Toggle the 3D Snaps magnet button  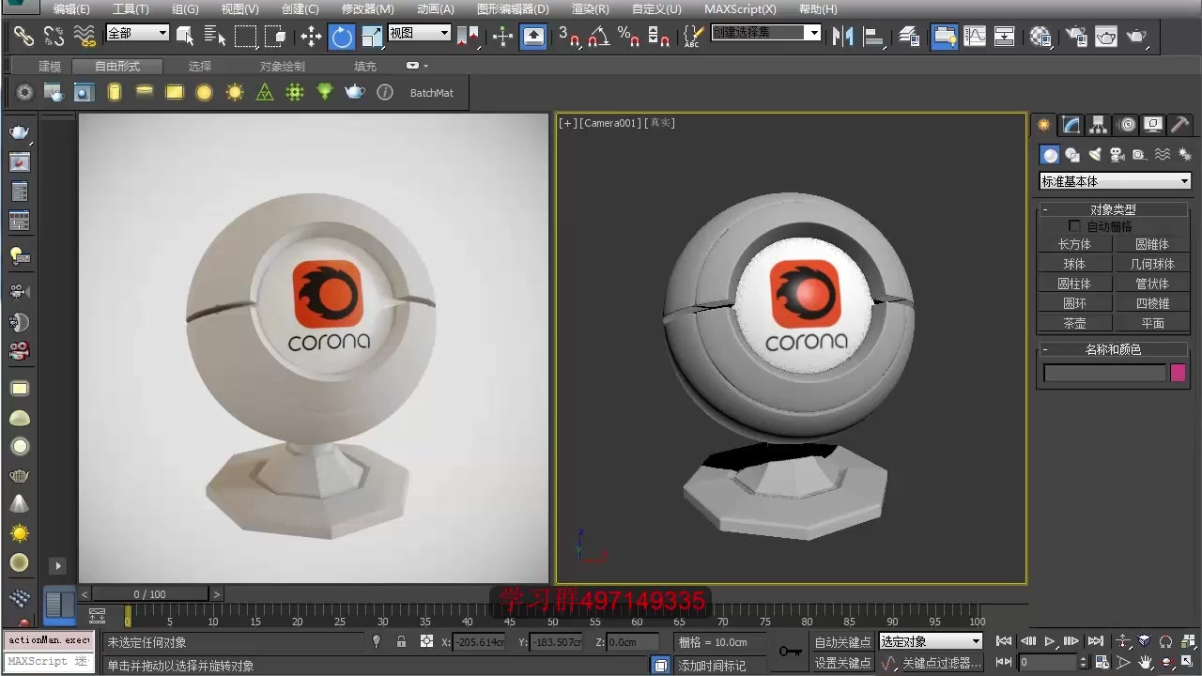click(569, 37)
